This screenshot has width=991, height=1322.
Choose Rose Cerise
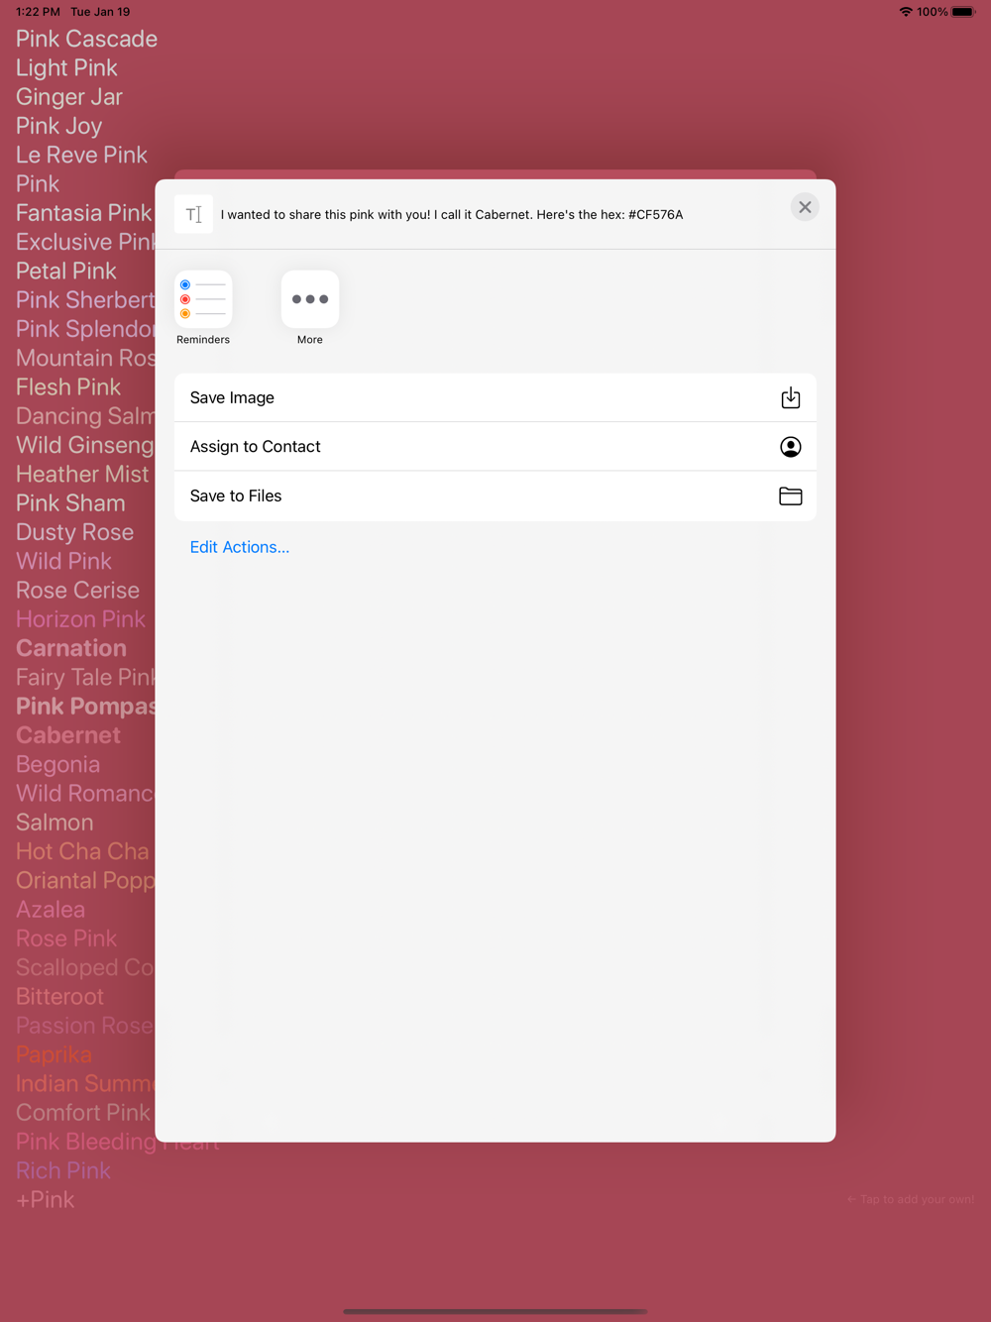pos(77,590)
